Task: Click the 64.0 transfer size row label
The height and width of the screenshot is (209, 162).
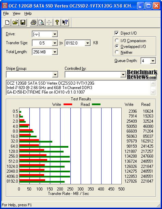Action: click(x=14, y=146)
